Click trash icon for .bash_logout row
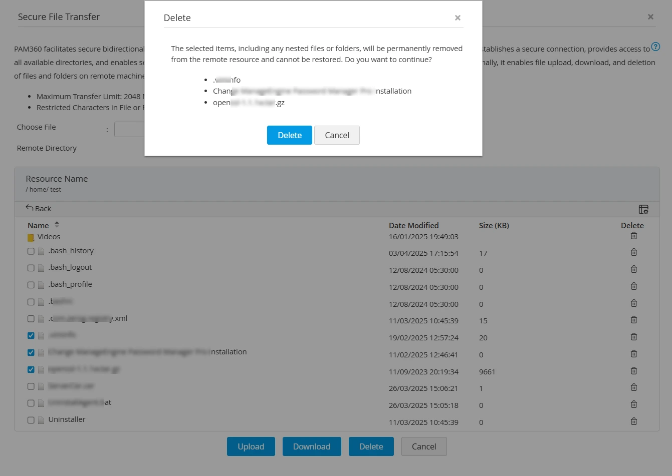Viewport: 672px width, 476px height. [x=634, y=269]
